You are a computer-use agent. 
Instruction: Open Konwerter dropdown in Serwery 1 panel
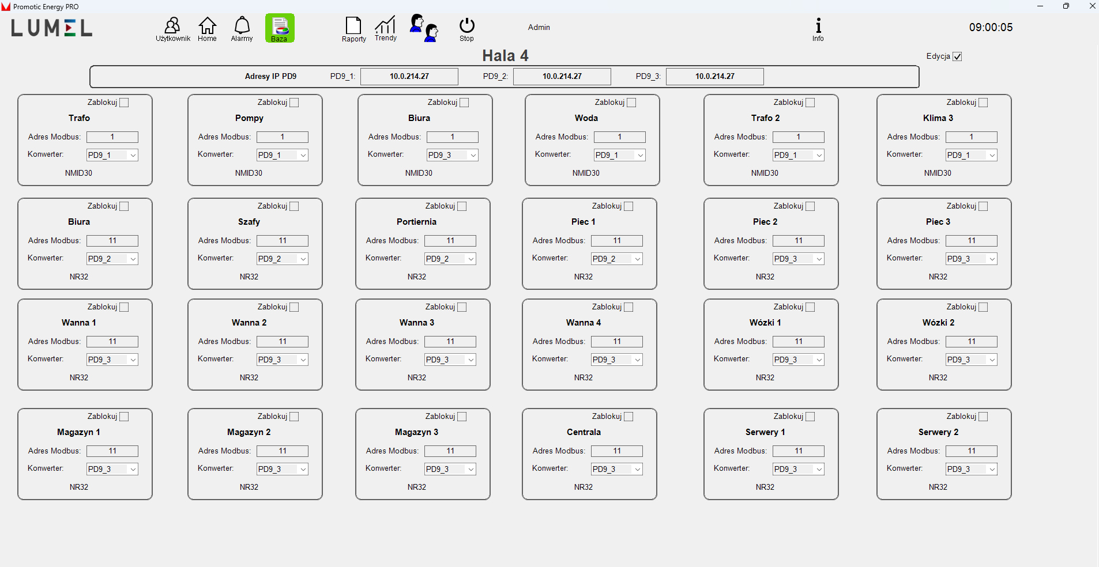point(799,469)
